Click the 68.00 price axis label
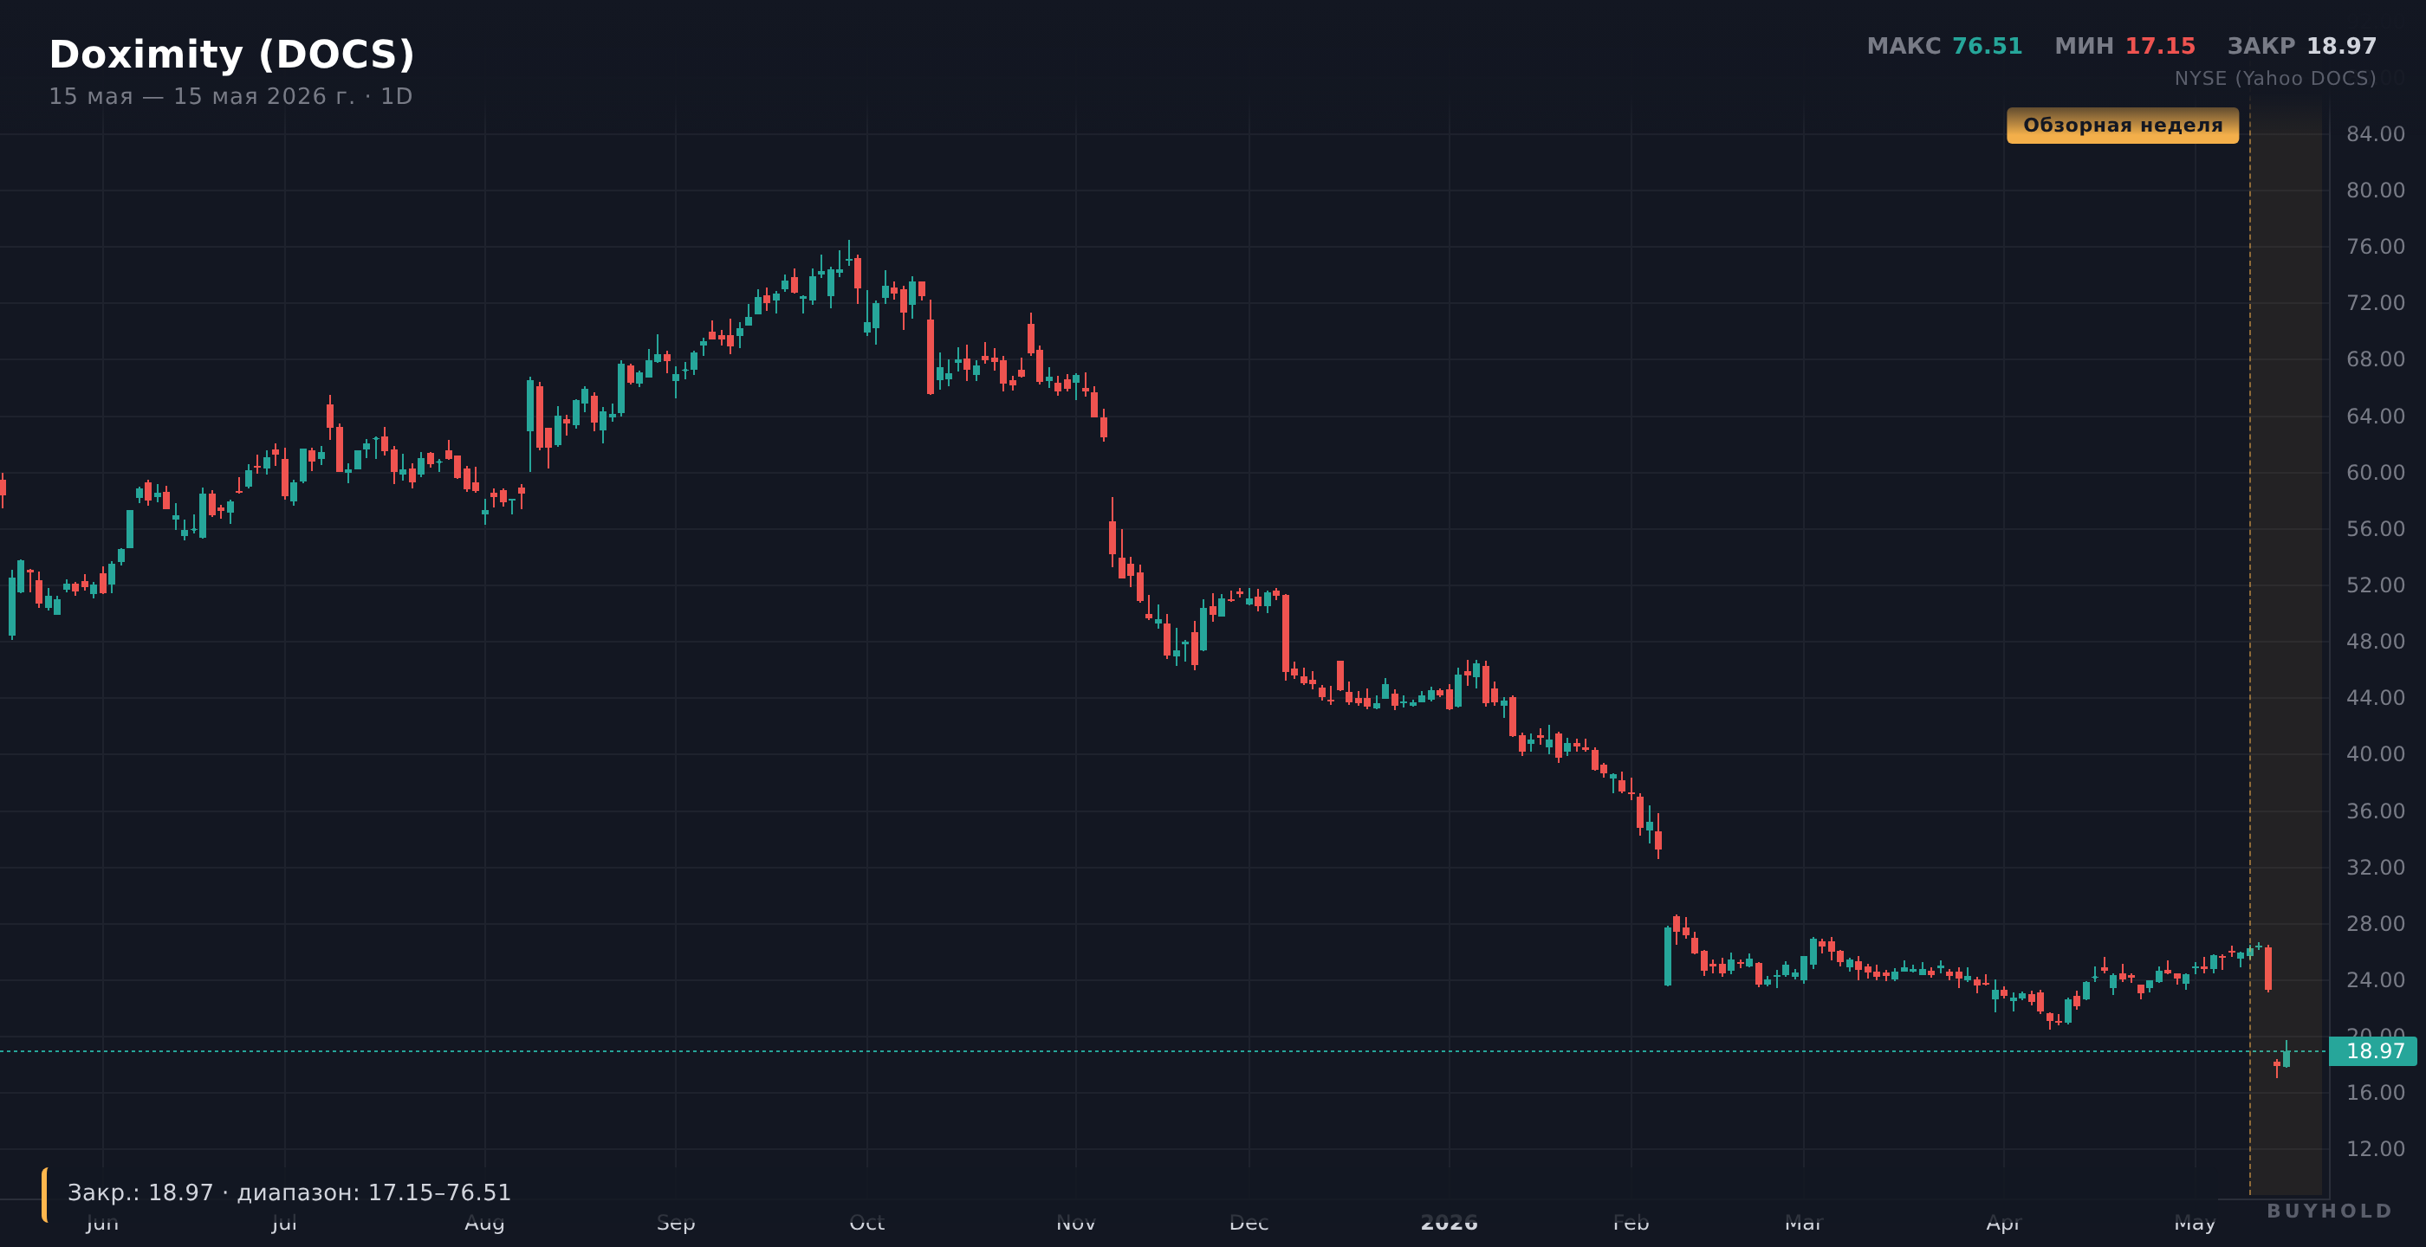 click(x=2375, y=359)
